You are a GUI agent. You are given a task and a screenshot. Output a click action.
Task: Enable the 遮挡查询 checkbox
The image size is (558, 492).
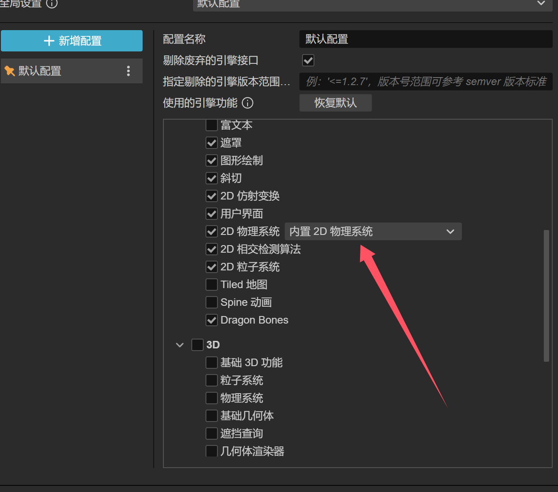click(x=212, y=433)
